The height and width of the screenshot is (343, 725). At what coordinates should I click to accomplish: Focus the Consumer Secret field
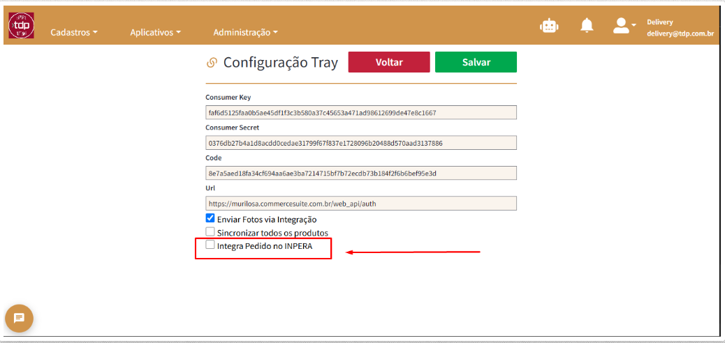(x=361, y=143)
